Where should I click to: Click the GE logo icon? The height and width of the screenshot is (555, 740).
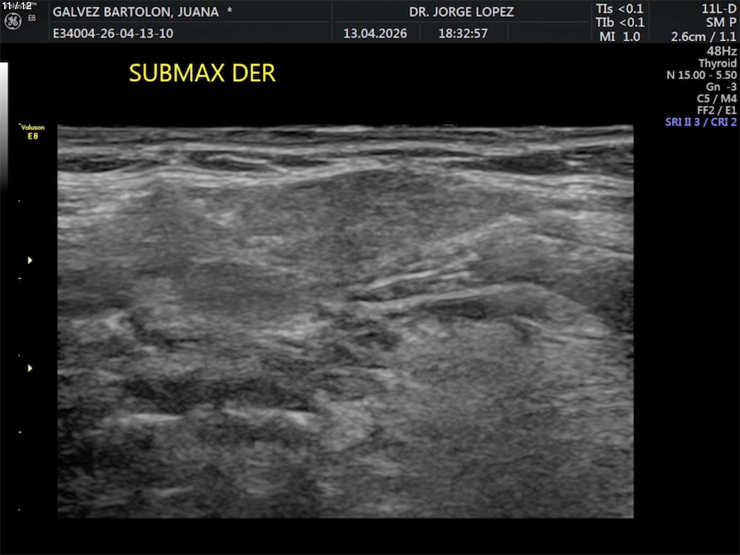(x=13, y=21)
